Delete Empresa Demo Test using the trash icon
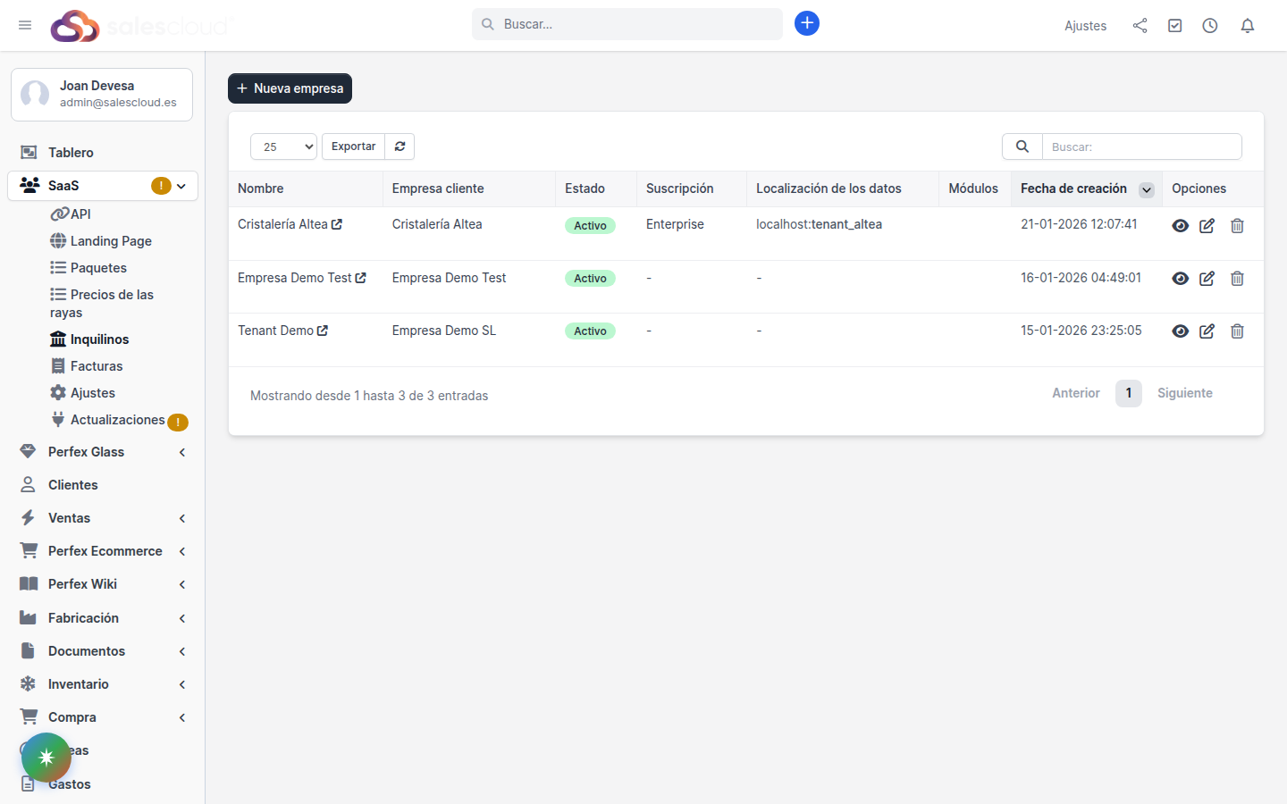This screenshot has width=1287, height=804. (1237, 278)
